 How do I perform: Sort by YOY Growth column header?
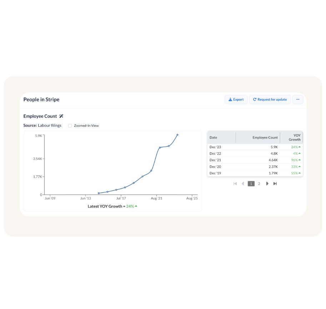coord(295,138)
